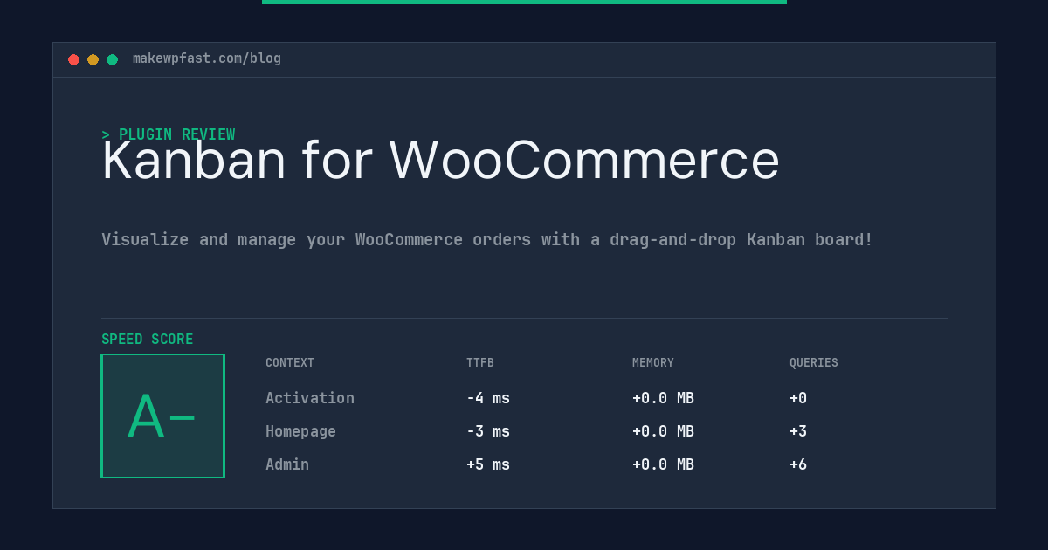Click the Homepage TTFB value -3 ms
The height and width of the screenshot is (550, 1048).
click(488, 431)
